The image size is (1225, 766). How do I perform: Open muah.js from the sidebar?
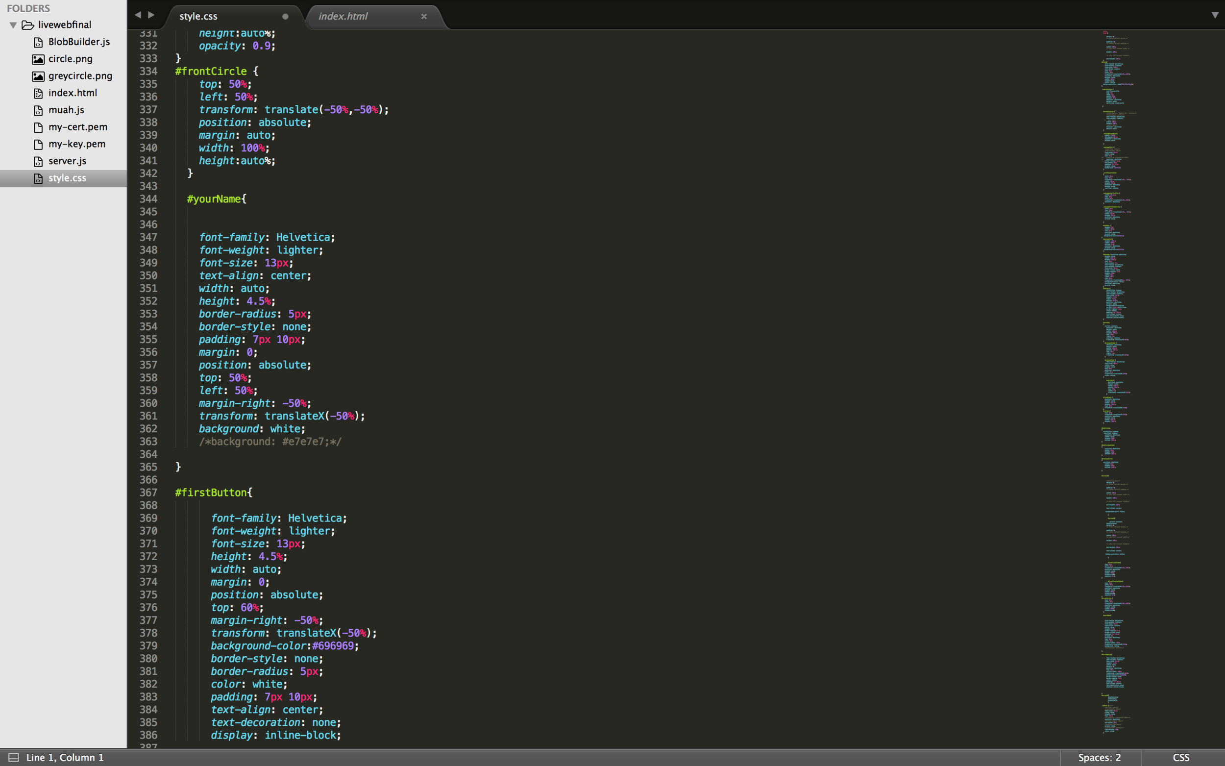tap(66, 110)
